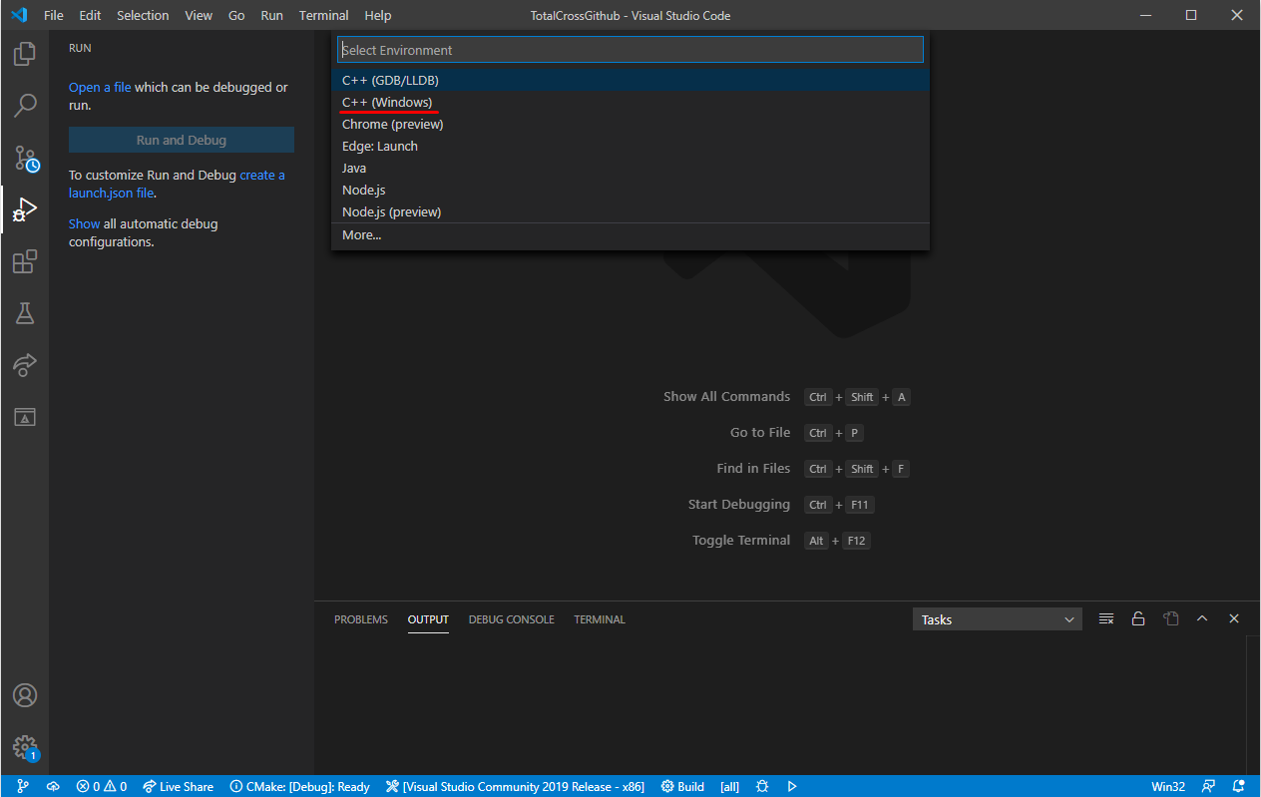Click the feedback icon in status bar
The height and width of the screenshot is (797, 1261).
(1209, 786)
